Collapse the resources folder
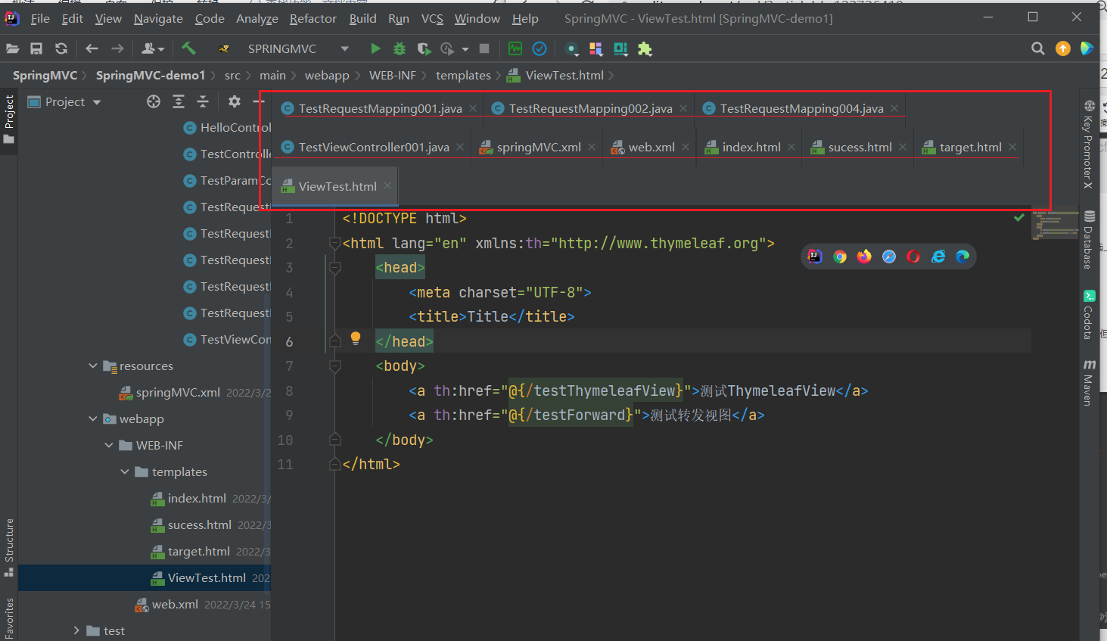This screenshot has height=641, width=1107. coord(93,366)
